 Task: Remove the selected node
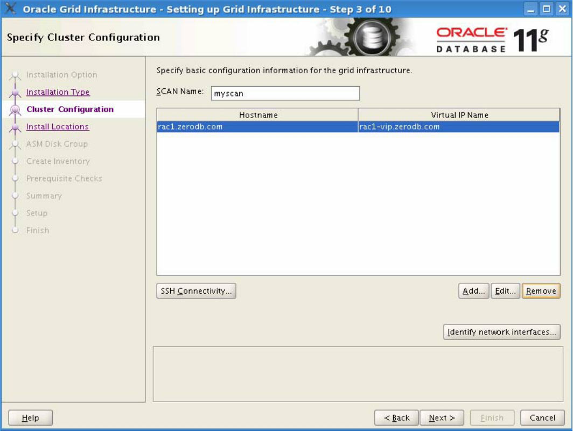[541, 291]
